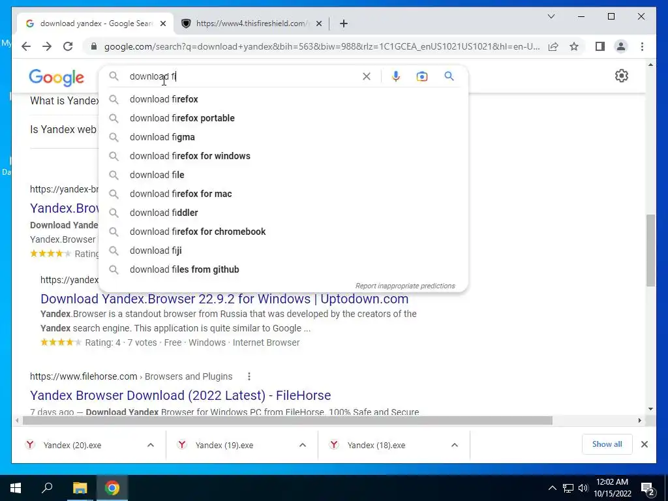Screen dimensions: 668x501
Task: Go back to previous page
Action: click(26, 46)
